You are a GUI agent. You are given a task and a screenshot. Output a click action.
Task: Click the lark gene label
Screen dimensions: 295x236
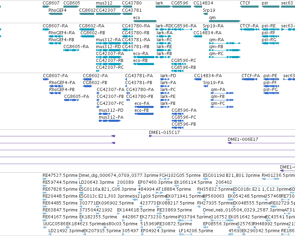pos(159,3)
